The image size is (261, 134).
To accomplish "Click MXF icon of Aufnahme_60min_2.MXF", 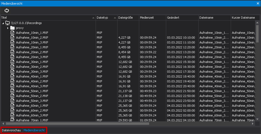I will 12,111.
